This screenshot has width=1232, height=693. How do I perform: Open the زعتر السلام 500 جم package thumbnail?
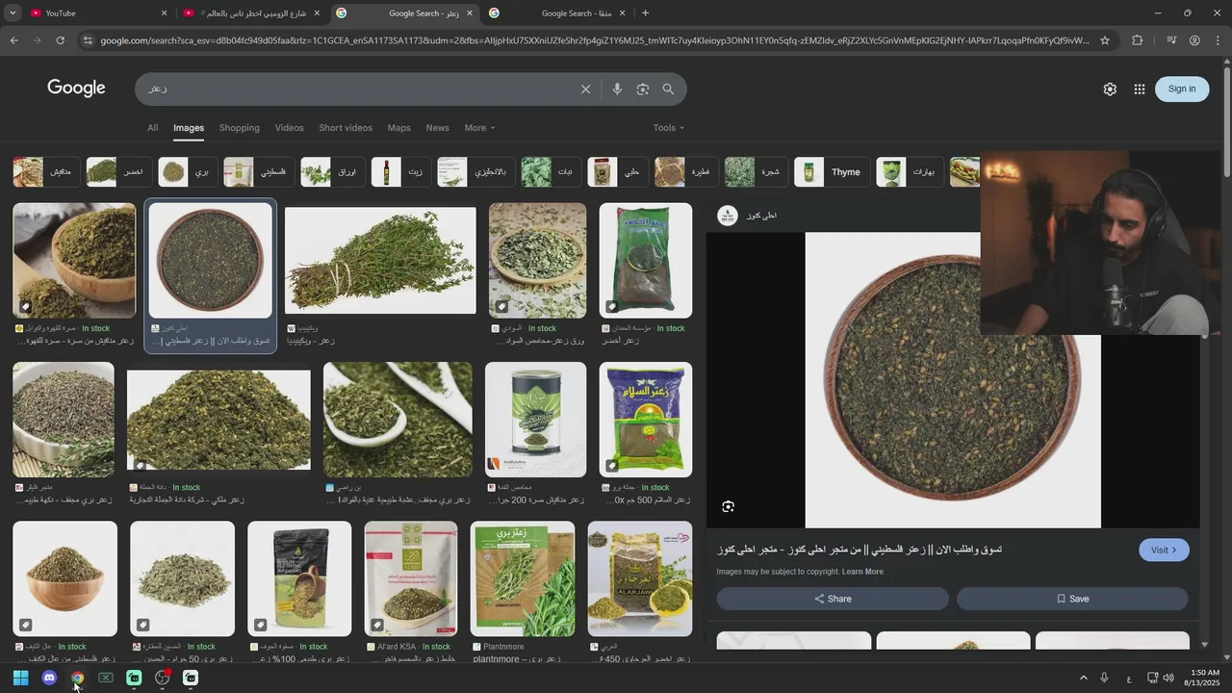coord(646,420)
